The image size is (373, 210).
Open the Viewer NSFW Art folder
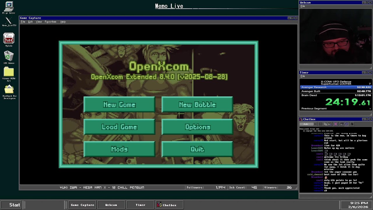(9, 74)
